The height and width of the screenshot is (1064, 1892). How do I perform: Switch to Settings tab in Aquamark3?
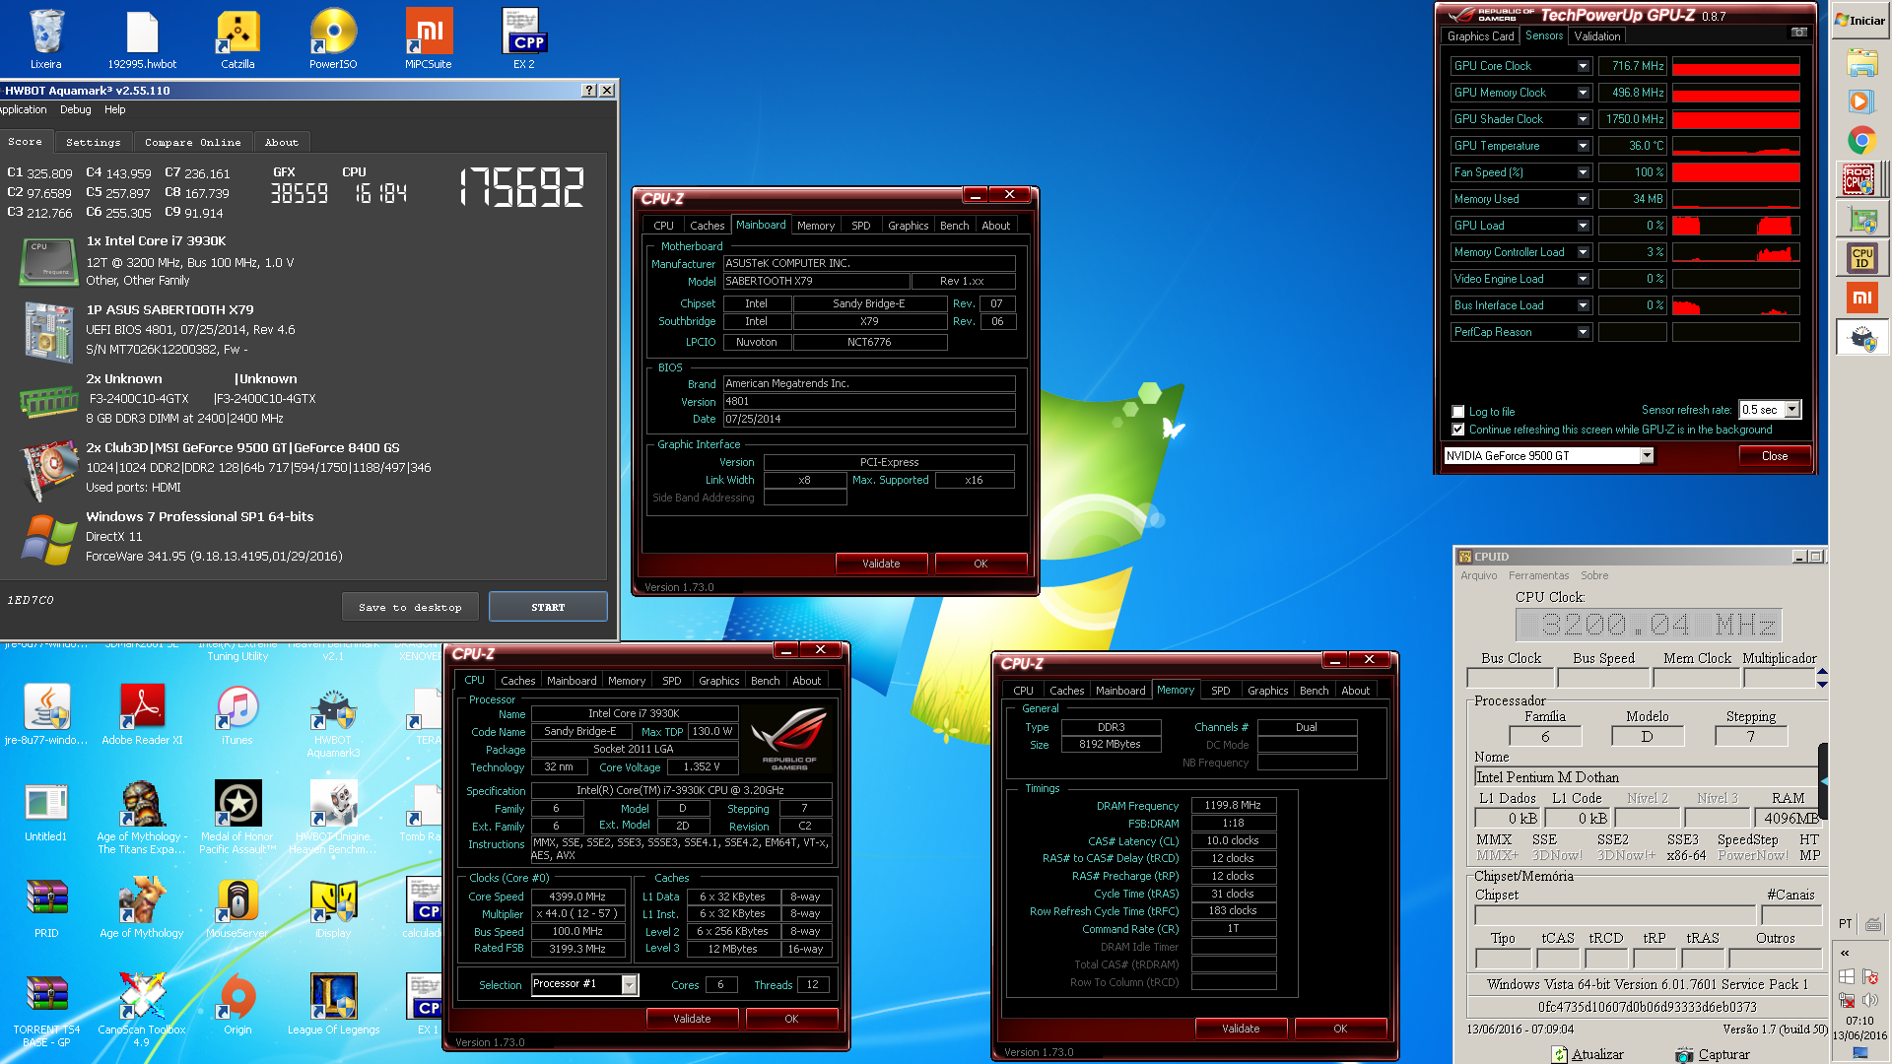[x=93, y=143]
